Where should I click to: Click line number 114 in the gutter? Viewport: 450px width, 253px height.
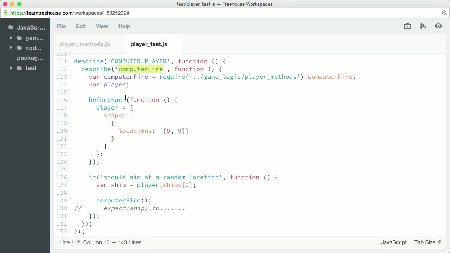62,85
